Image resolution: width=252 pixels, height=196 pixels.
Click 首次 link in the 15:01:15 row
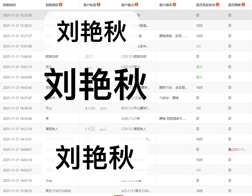click(x=199, y=67)
